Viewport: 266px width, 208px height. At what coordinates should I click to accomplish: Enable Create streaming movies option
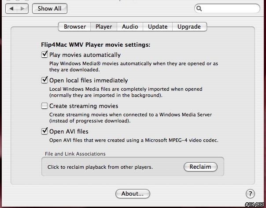coord(44,106)
